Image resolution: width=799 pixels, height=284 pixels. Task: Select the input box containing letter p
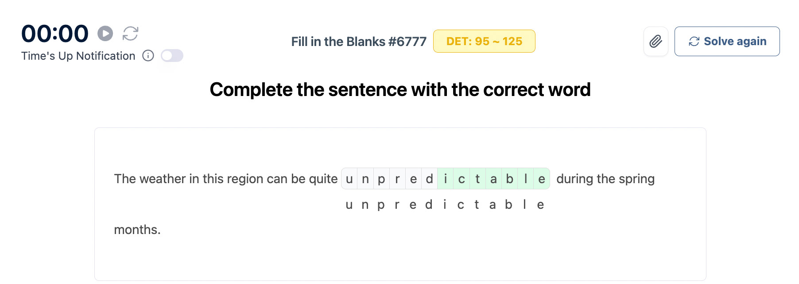tap(381, 179)
